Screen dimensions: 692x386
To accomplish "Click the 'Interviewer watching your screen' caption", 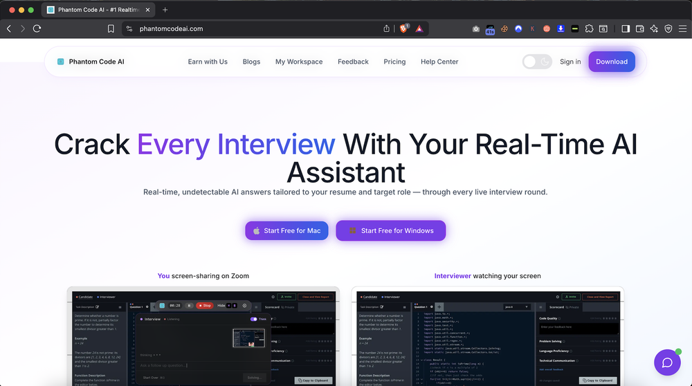I will click(x=488, y=276).
